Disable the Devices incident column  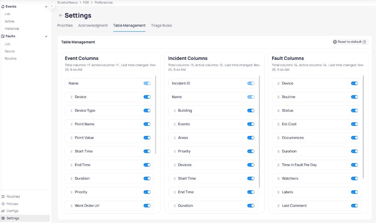pyautogui.click(x=251, y=165)
